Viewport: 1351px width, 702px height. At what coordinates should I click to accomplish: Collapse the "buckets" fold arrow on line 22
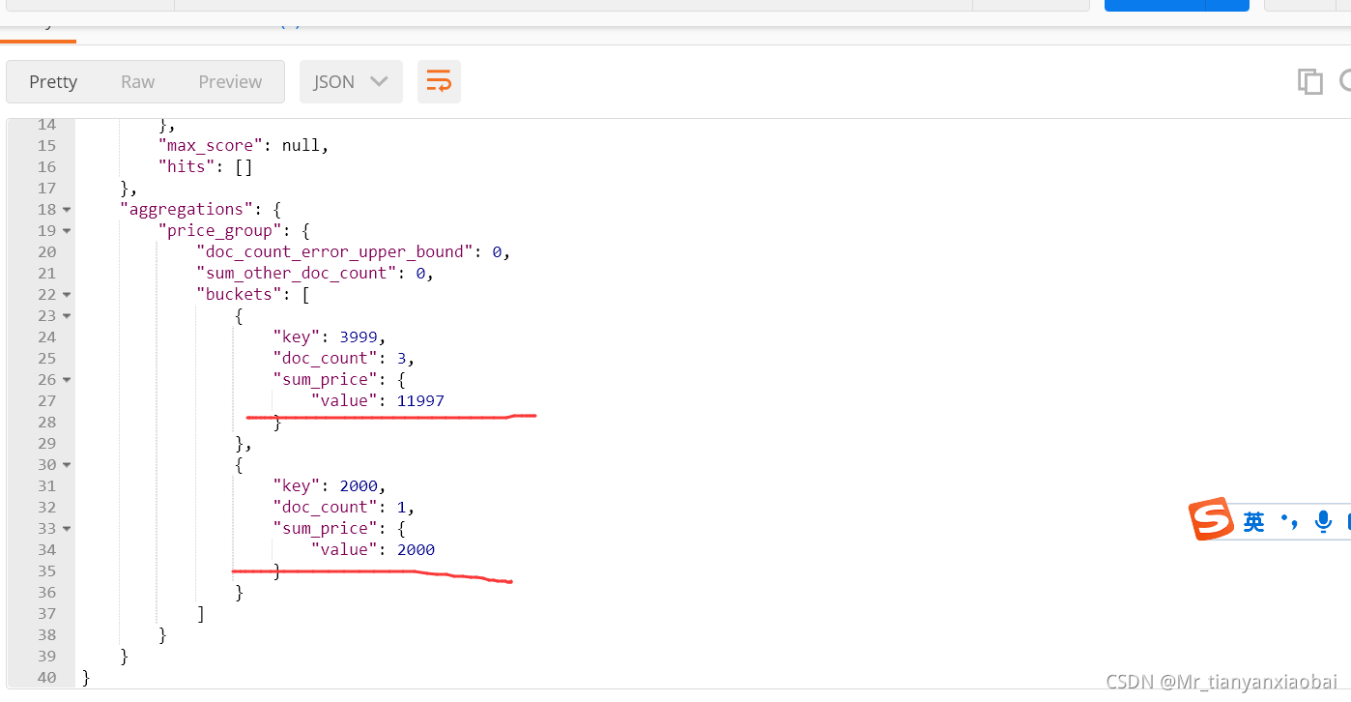coord(67,295)
